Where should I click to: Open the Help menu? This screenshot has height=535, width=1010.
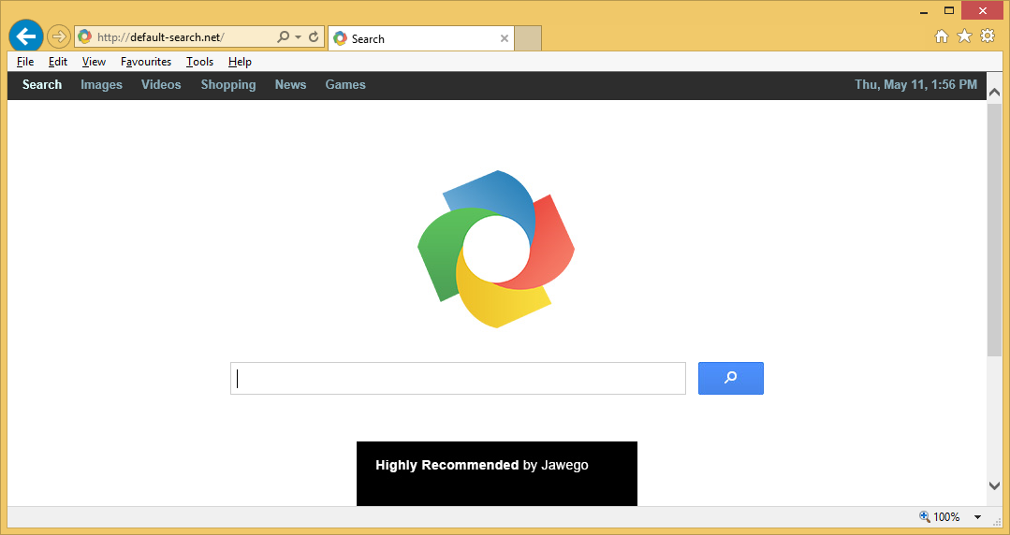click(x=240, y=62)
